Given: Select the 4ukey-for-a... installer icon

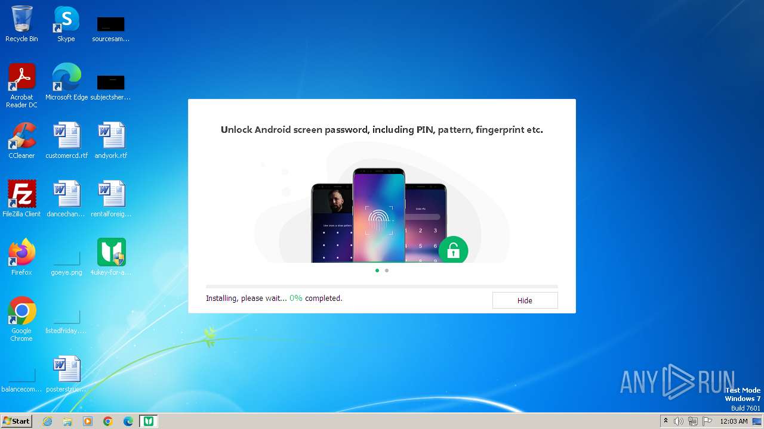Looking at the screenshot, I should [111, 257].
